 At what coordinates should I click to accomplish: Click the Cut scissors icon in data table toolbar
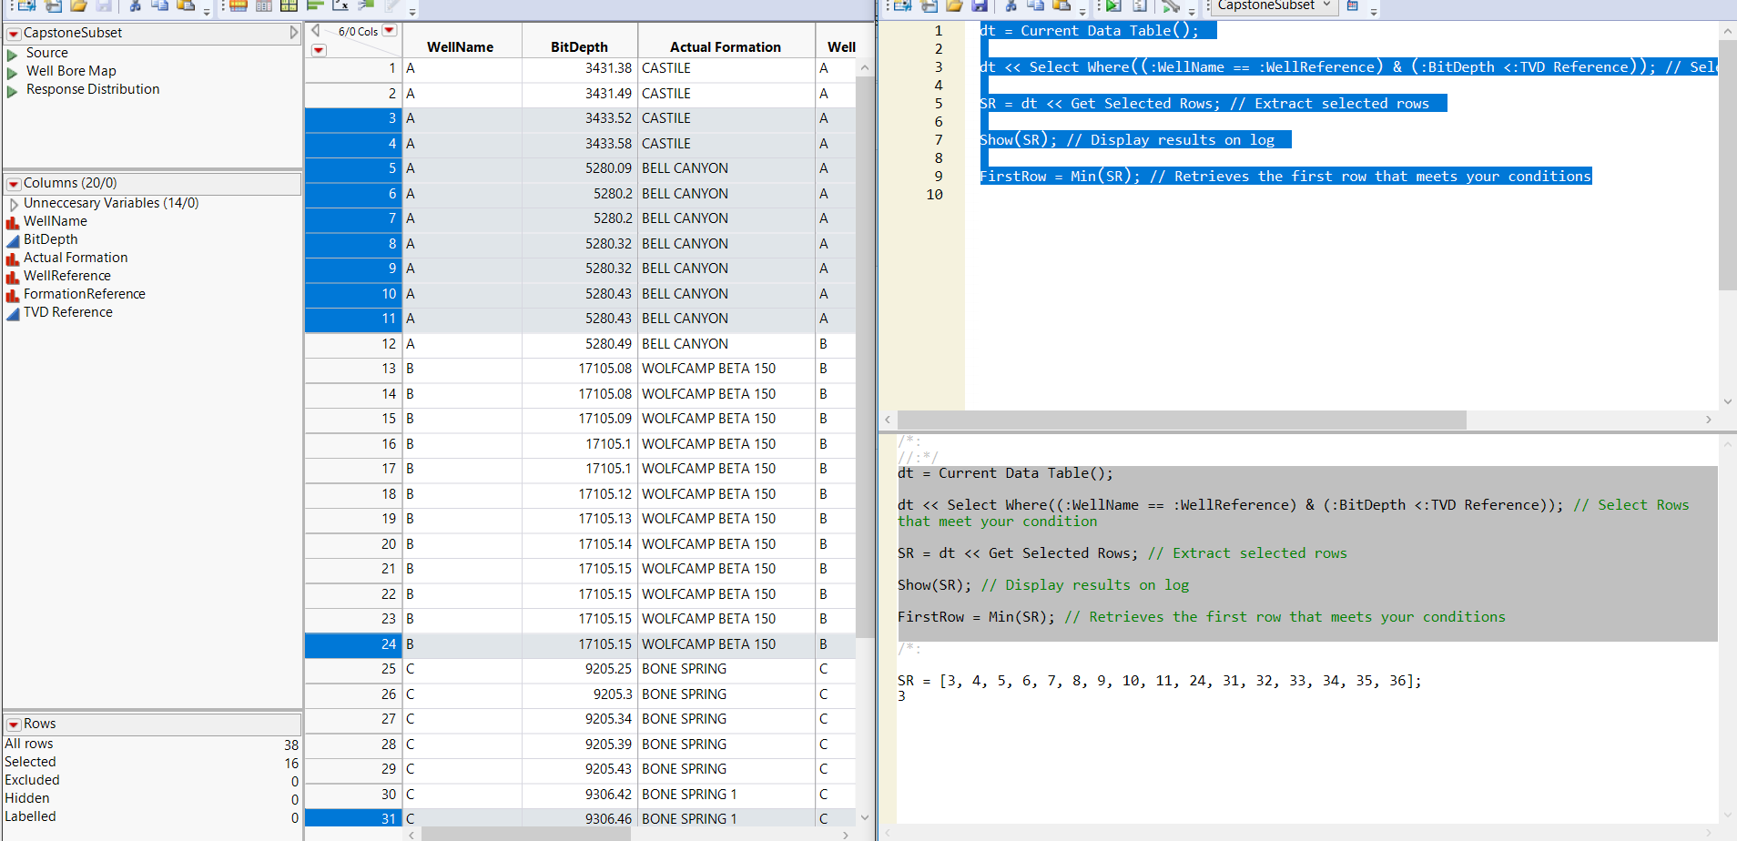(135, 5)
